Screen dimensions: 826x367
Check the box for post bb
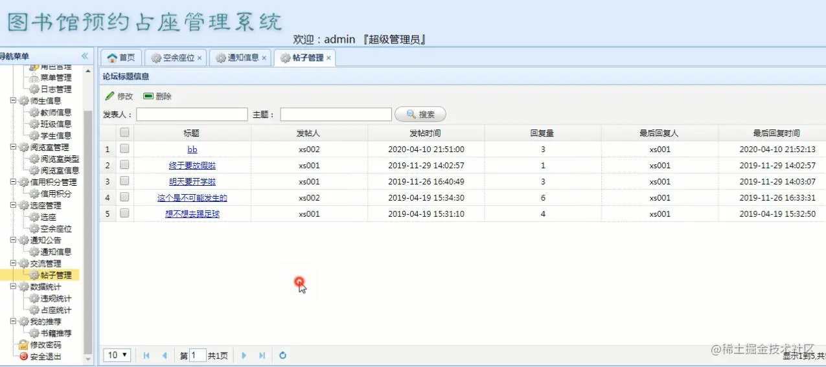click(124, 149)
